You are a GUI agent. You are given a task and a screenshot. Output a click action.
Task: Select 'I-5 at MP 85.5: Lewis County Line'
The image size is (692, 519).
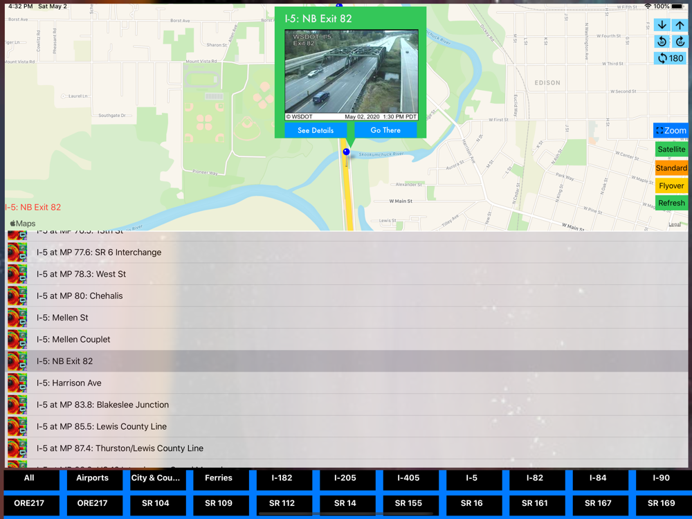pyautogui.click(x=102, y=426)
